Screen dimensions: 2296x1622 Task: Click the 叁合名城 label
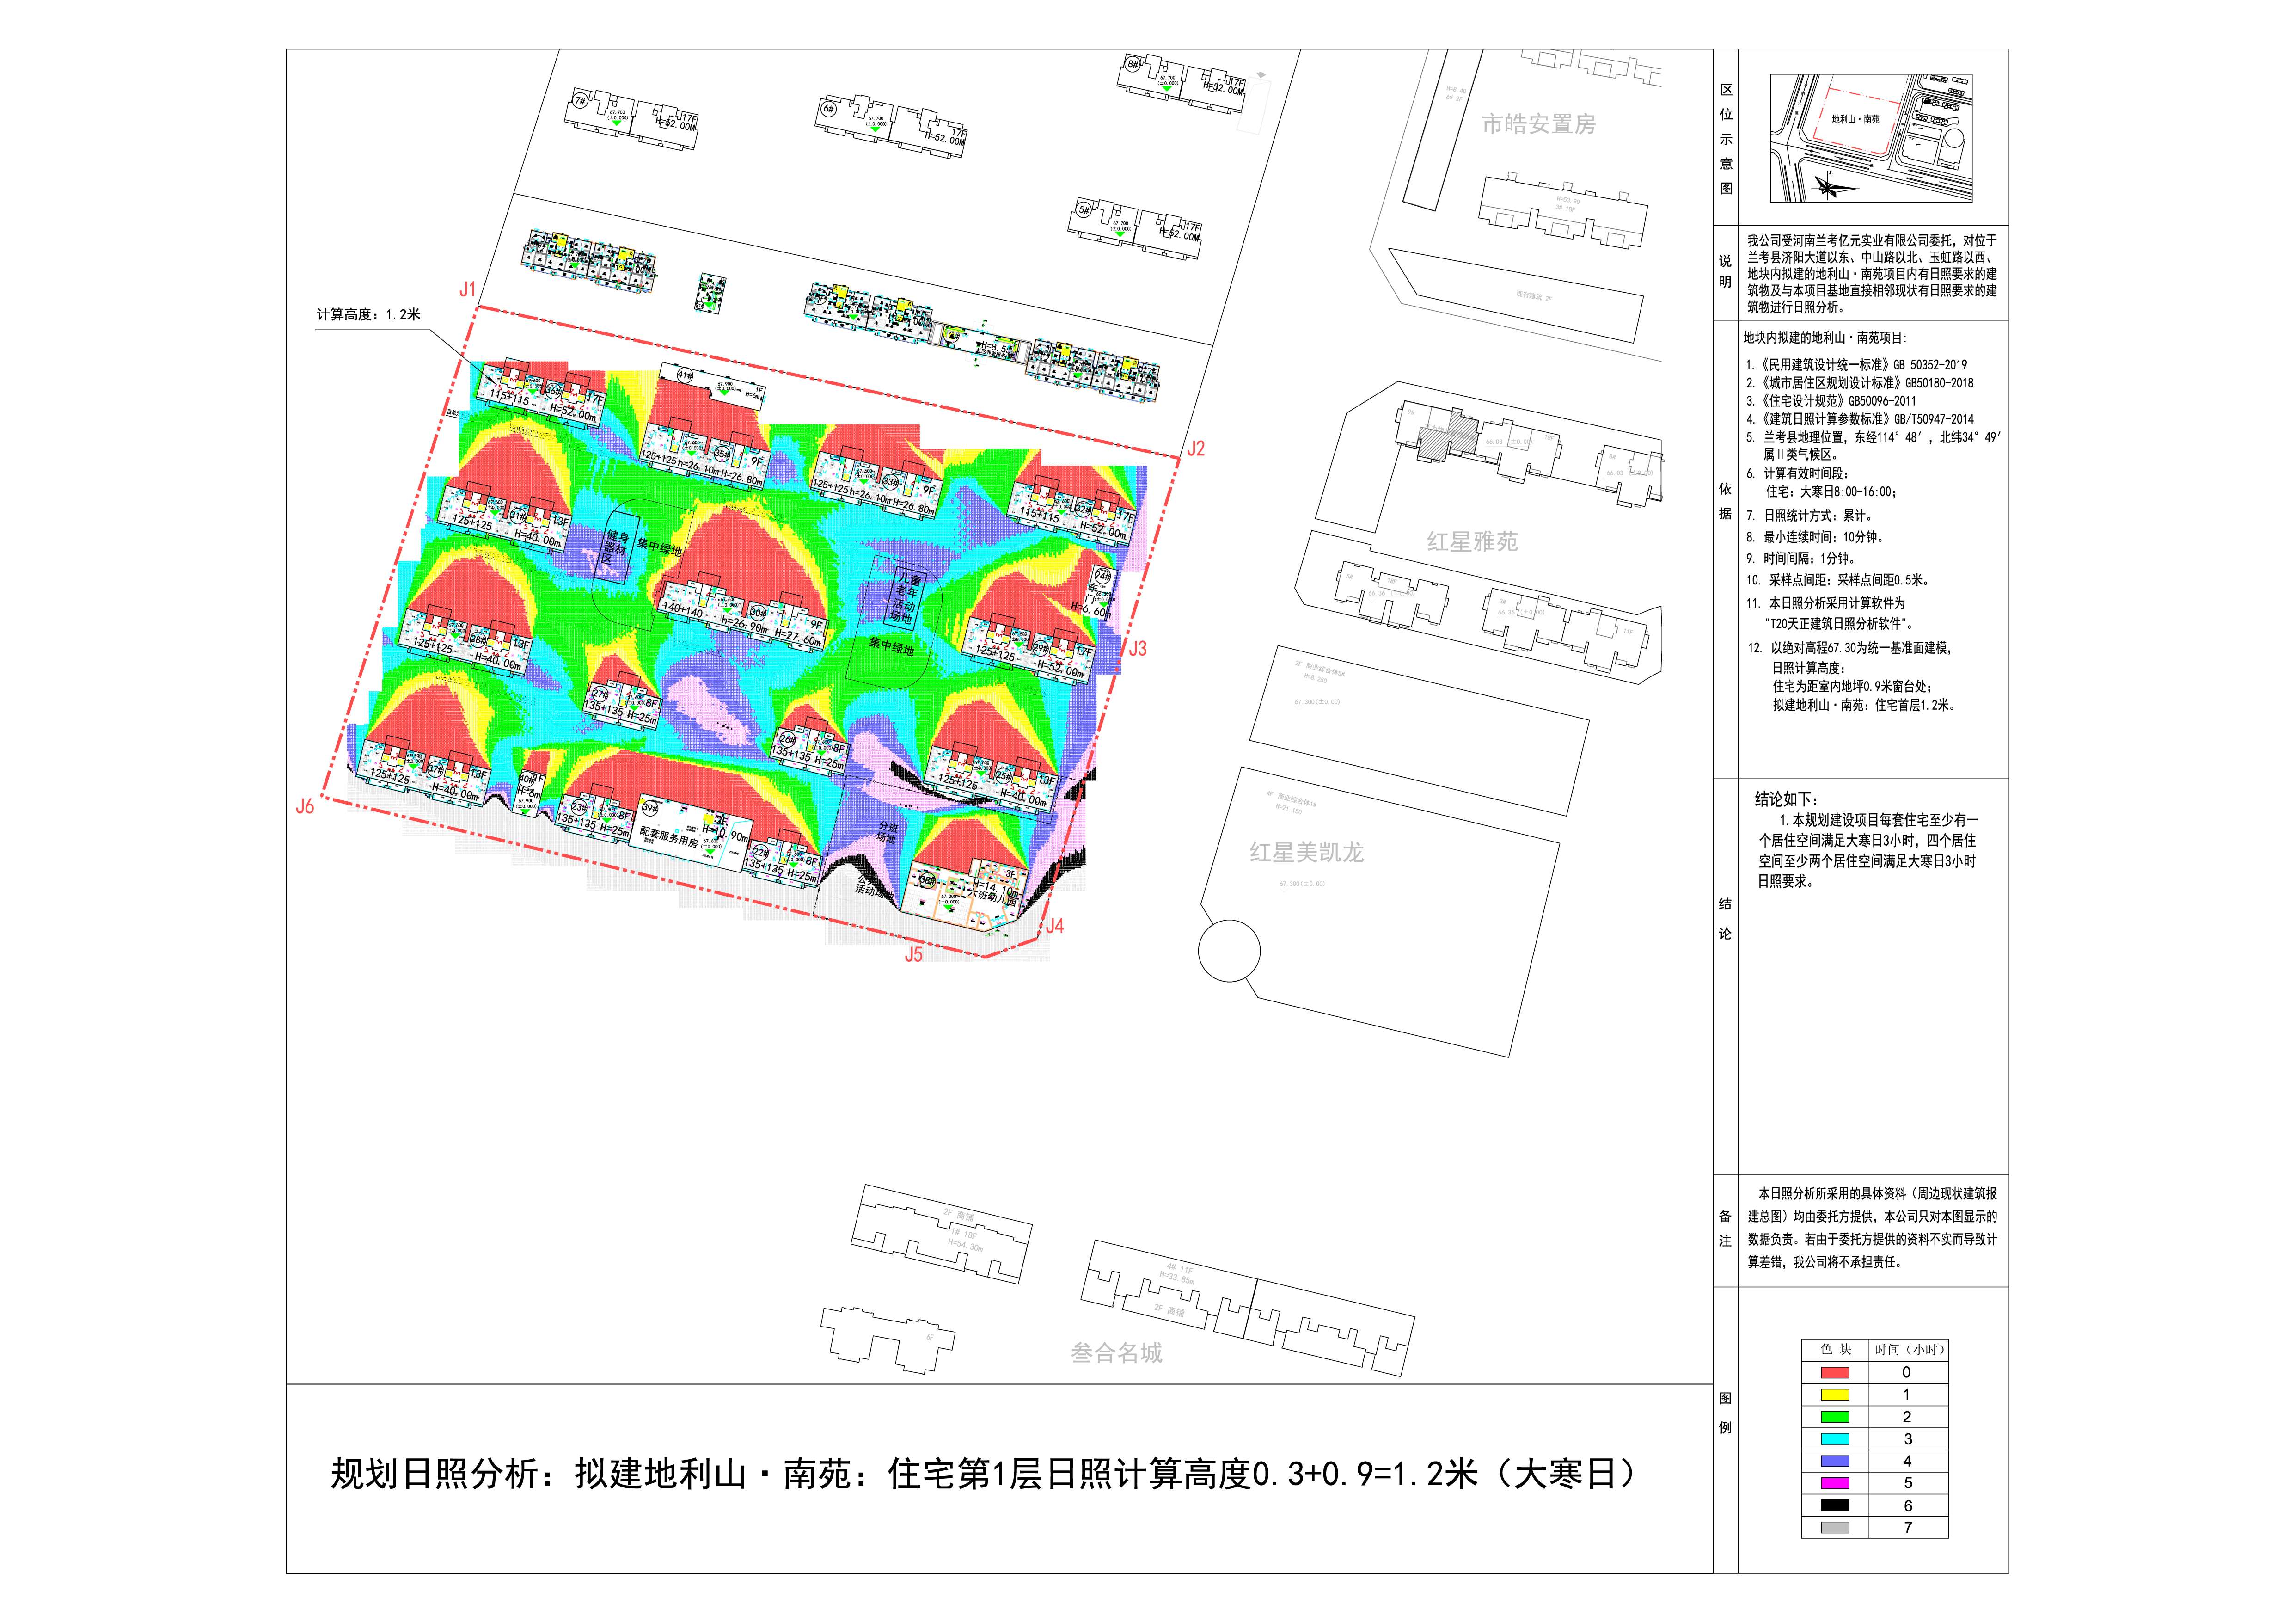[x=1116, y=1353]
